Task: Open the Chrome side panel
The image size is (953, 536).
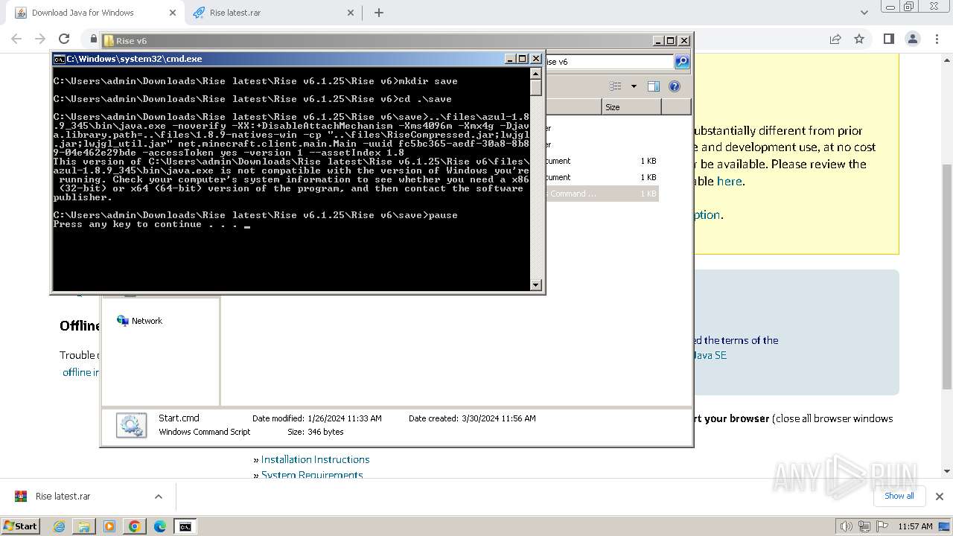Action: tap(888, 39)
